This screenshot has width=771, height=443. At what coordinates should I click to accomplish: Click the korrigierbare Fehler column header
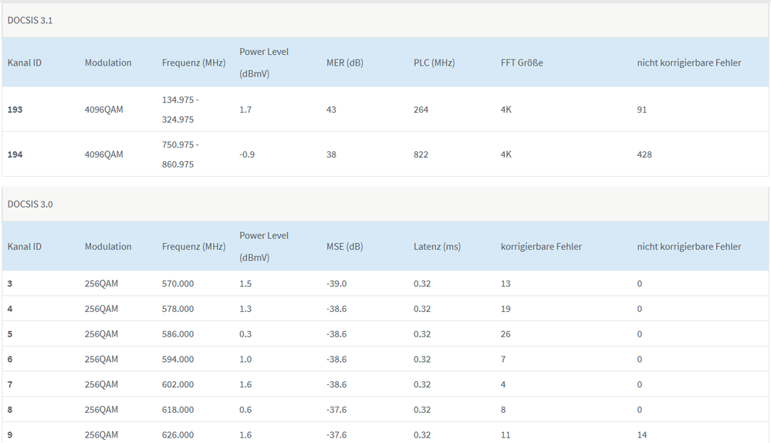pos(541,247)
